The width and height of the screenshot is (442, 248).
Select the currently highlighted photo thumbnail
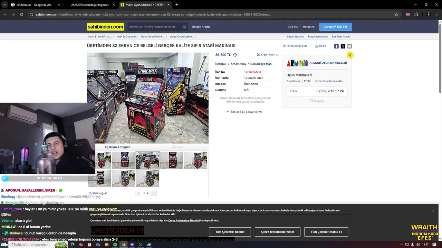pos(147,160)
